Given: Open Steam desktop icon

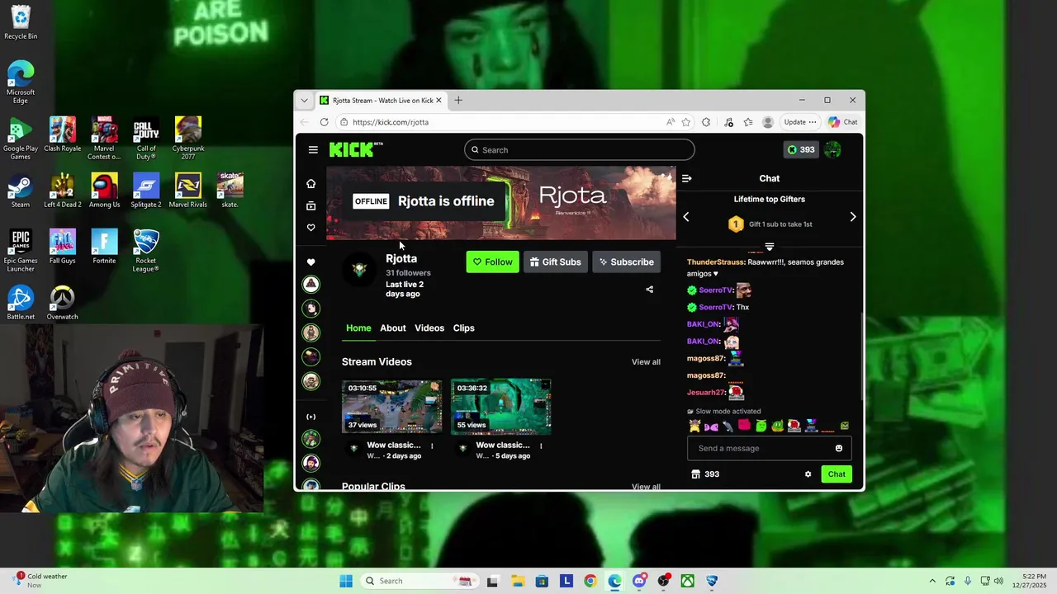Looking at the screenshot, I should coord(21,191).
